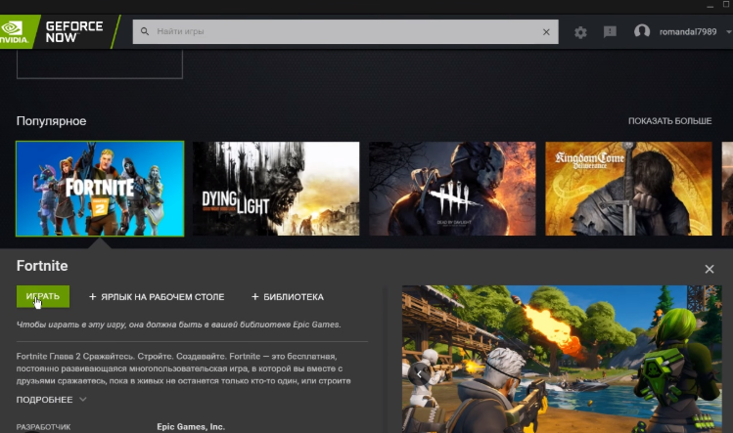Clear the search field with X
Screen dimensions: 733x433
click(x=546, y=31)
